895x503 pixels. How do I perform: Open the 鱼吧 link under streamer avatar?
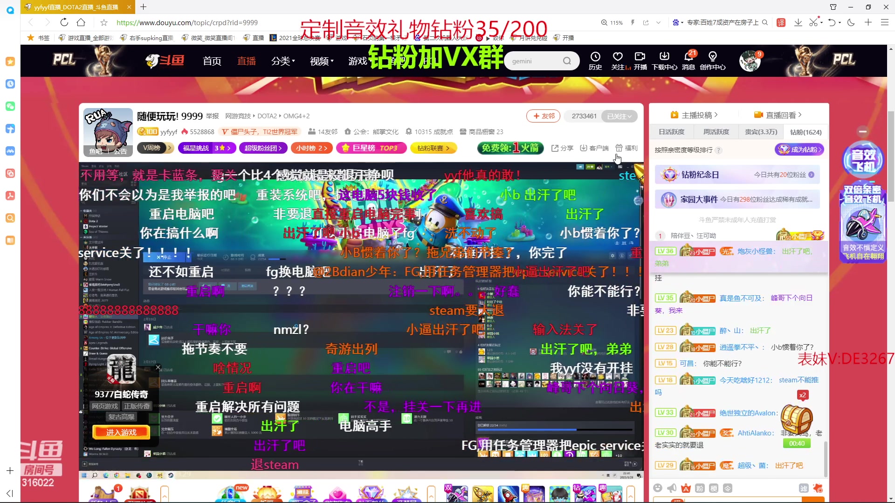(96, 151)
